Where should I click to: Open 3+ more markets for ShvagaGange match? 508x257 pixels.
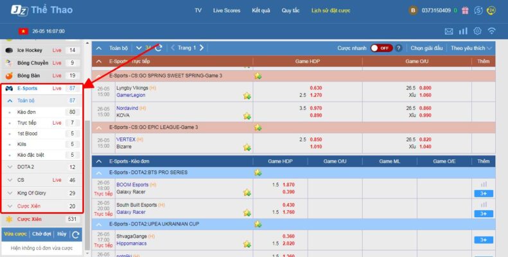click(484, 240)
